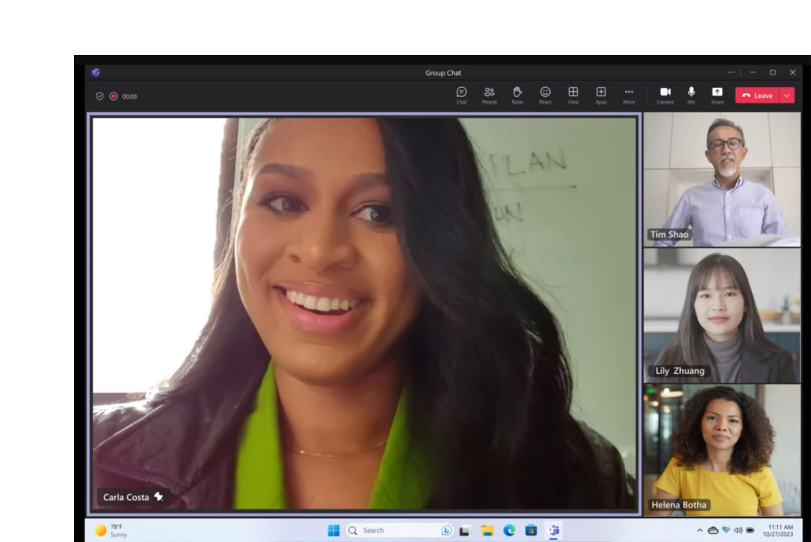Open the React emoji menu
This screenshot has width=811, height=542.
tap(545, 95)
